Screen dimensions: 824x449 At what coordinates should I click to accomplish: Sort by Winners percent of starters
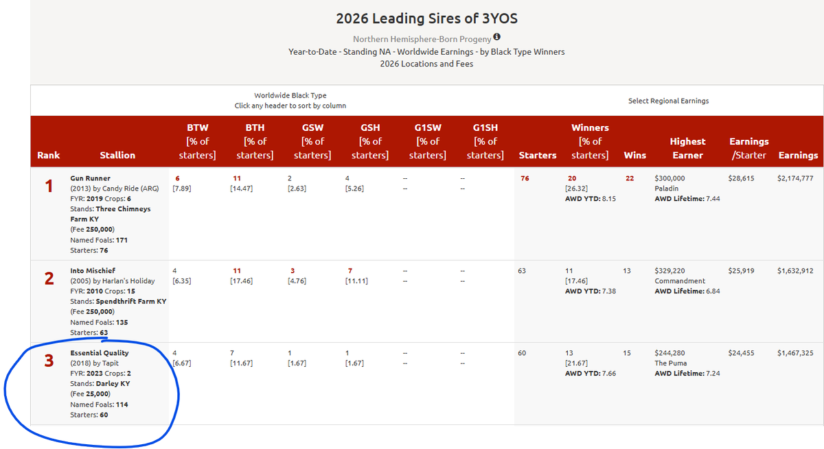coord(591,141)
